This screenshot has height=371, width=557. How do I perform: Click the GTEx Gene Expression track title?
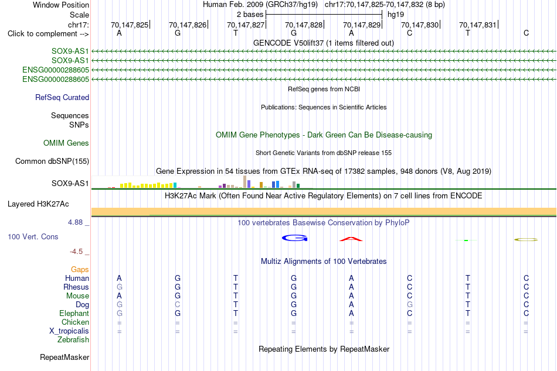pos(324,171)
